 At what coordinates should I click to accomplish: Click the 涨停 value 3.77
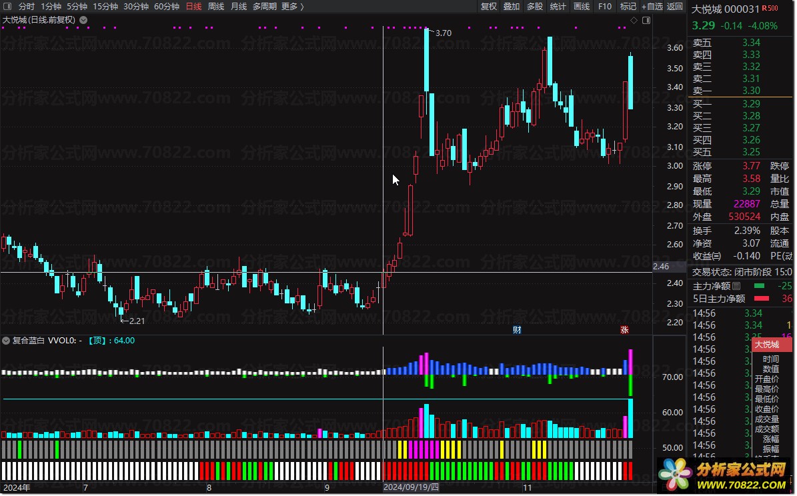click(x=751, y=166)
